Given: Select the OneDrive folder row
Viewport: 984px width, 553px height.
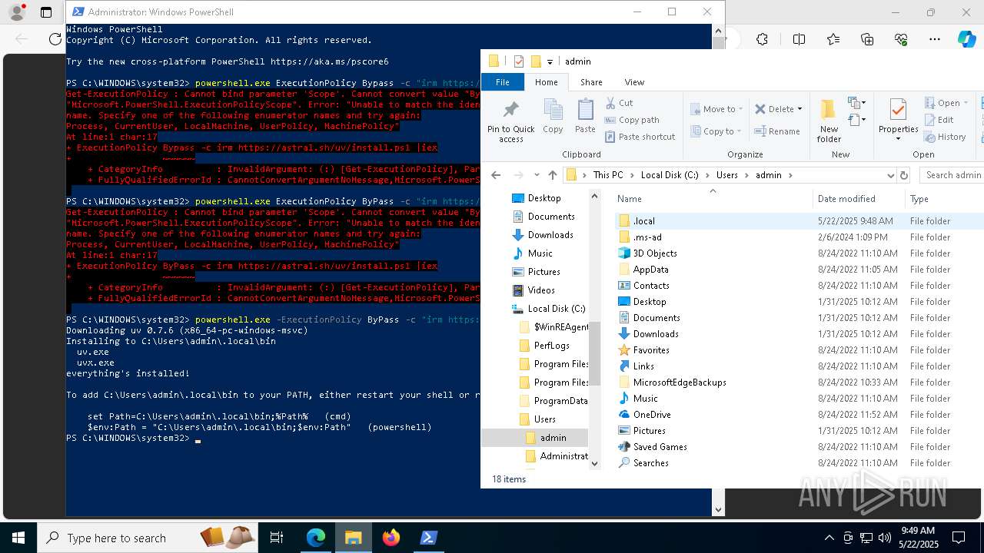Looking at the screenshot, I should coord(652,415).
